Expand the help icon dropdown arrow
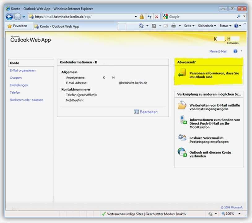The height and width of the screenshot is (223, 252). click(241, 51)
